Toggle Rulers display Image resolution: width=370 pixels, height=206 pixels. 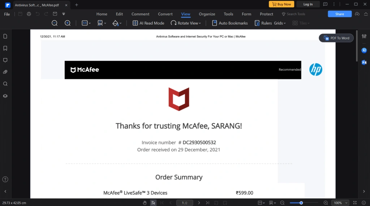[263, 23]
